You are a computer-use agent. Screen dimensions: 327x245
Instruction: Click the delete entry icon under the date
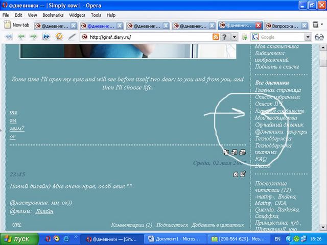pos(236,174)
